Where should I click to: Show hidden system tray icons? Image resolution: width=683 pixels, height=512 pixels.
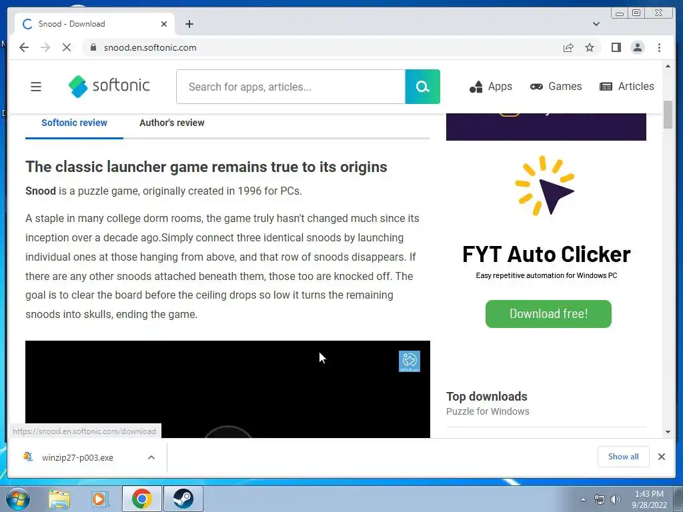583,499
